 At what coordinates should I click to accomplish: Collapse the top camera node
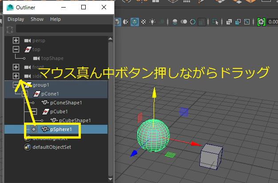tap(16, 49)
